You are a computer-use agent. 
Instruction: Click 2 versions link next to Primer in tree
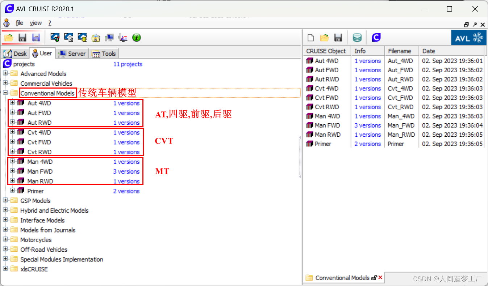pyautogui.click(x=126, y=191)
